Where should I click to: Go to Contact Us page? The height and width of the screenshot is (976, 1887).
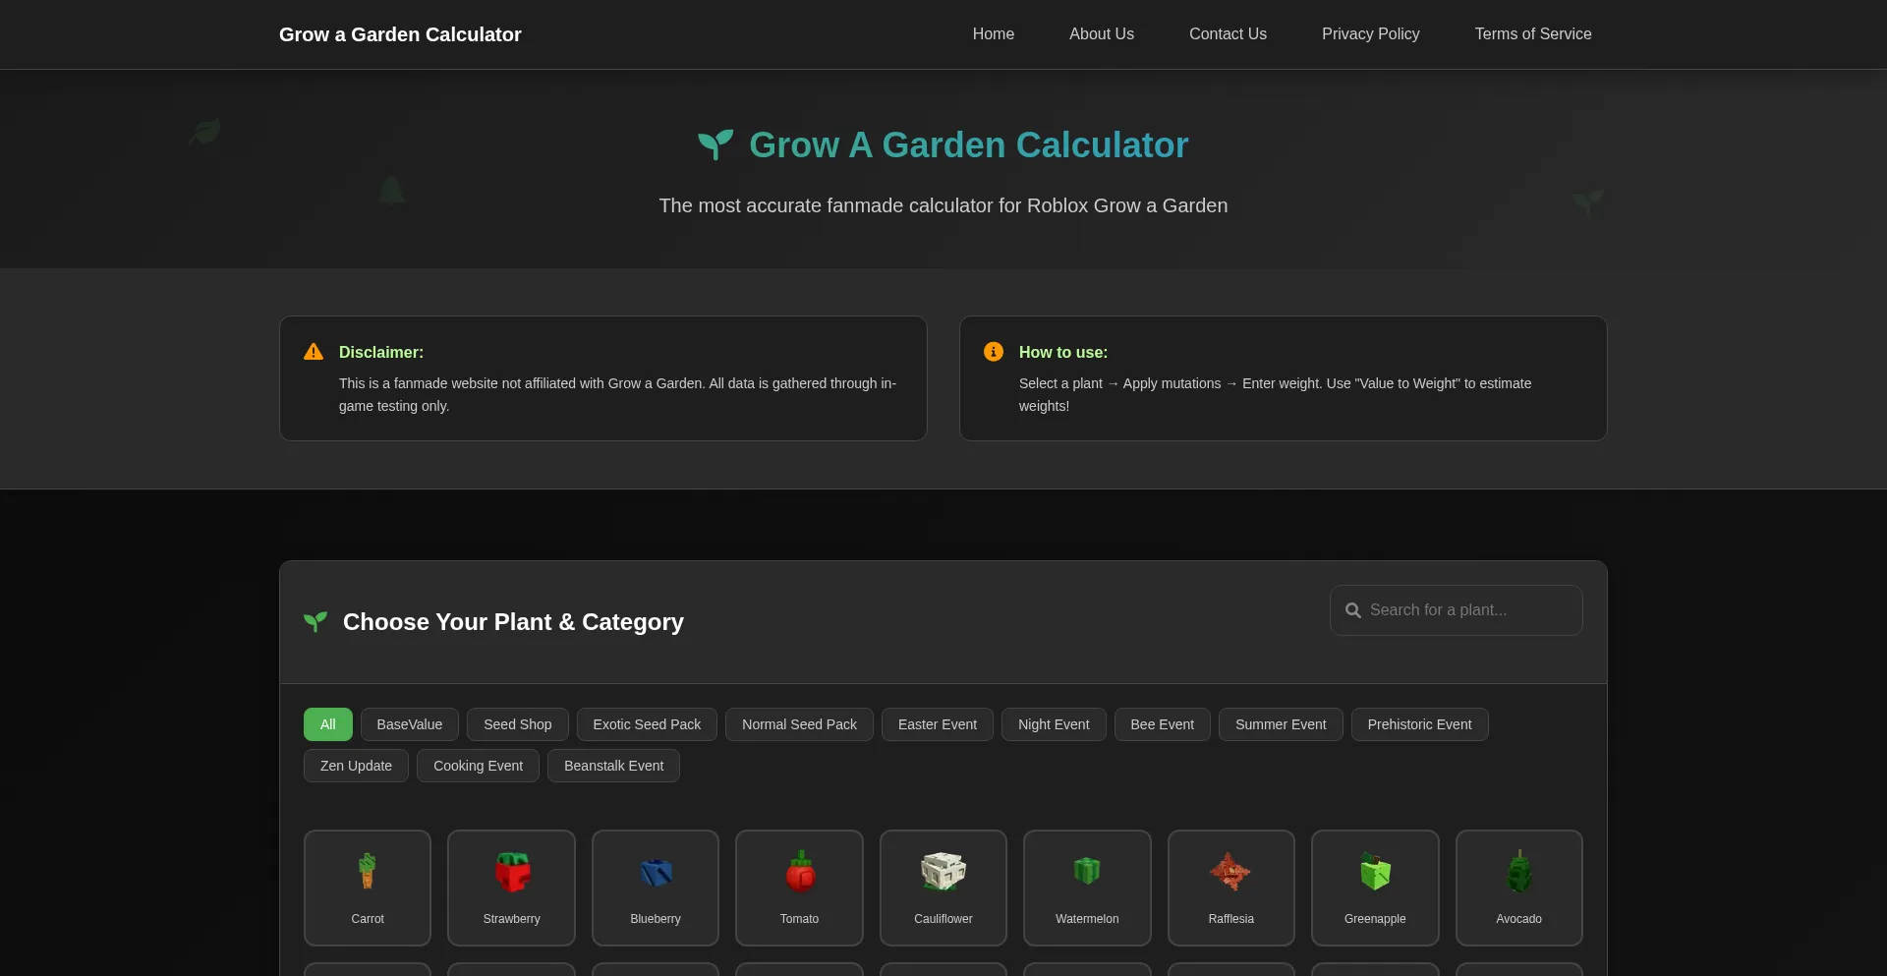(x=1228, y=34)
